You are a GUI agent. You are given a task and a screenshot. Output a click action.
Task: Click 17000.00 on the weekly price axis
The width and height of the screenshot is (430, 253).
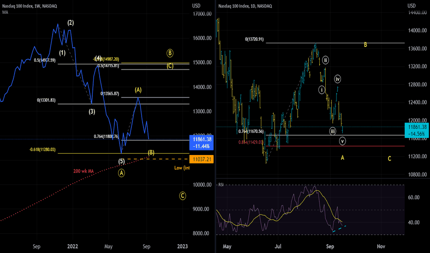[x=202, y=14]
